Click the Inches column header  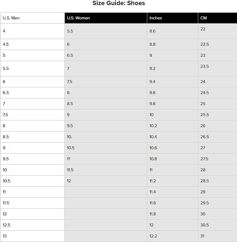click(173, 18)
